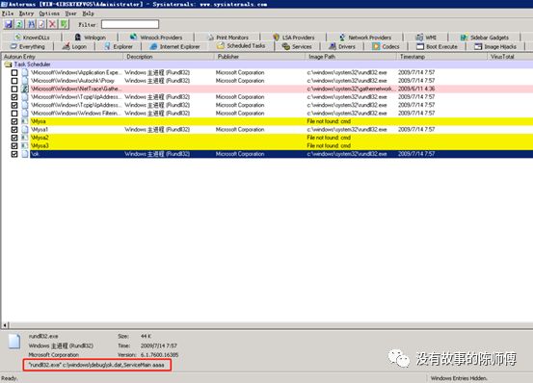
Task: Open the Winlogon tab
Action: (90, 38)
